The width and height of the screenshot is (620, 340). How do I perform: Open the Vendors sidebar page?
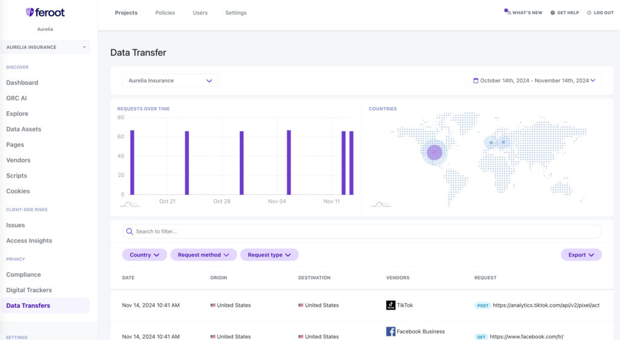pos(18,160)
